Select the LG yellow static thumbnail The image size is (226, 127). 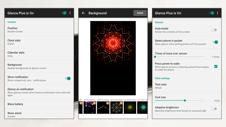coord(130,108)
